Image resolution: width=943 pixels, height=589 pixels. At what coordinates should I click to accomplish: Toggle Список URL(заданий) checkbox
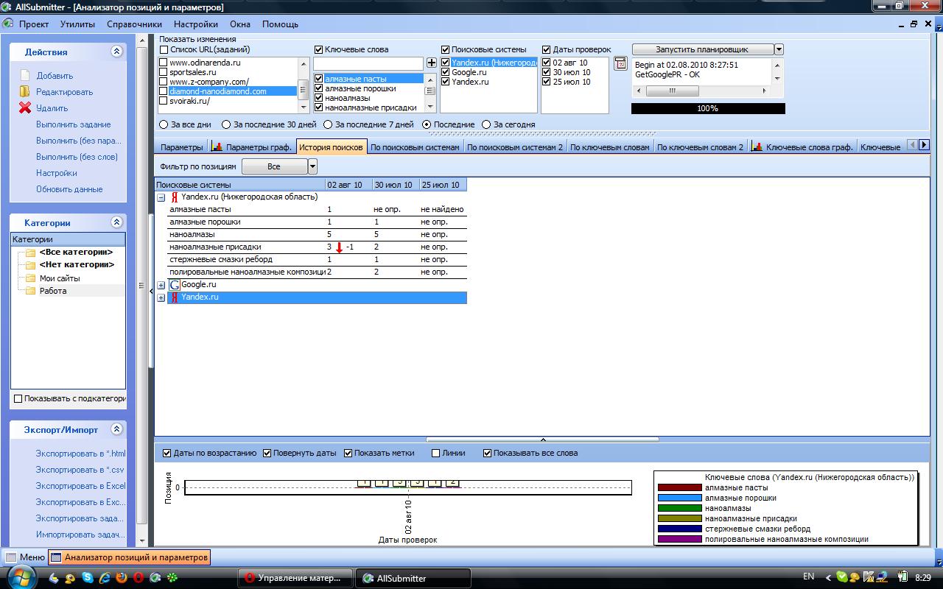(x=164, y=50)
